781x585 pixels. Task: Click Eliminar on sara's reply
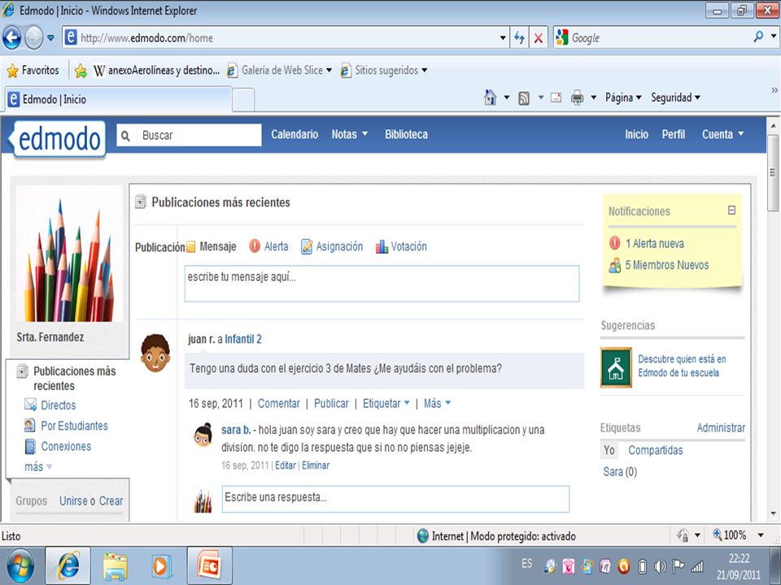tap(316, 466)
